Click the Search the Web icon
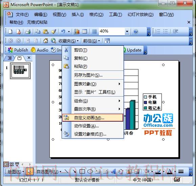The height and width of the screenshot is (186, 196). coord(53,41)
